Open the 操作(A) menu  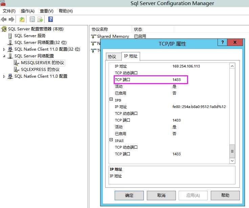28,11
